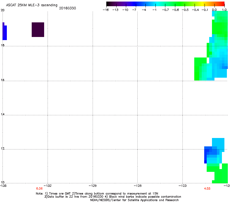This screenshot has width=230, height=202.
Task: Click the latitude label 20
Action: 2,10
